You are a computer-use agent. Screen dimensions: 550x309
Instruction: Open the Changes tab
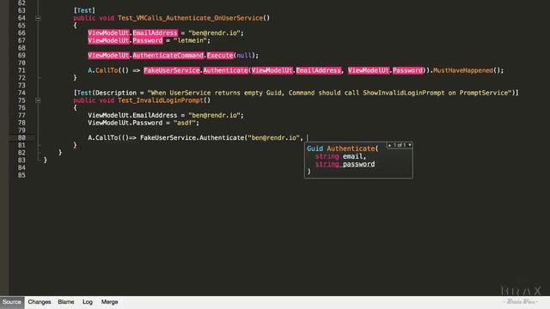tap(40, 302)
